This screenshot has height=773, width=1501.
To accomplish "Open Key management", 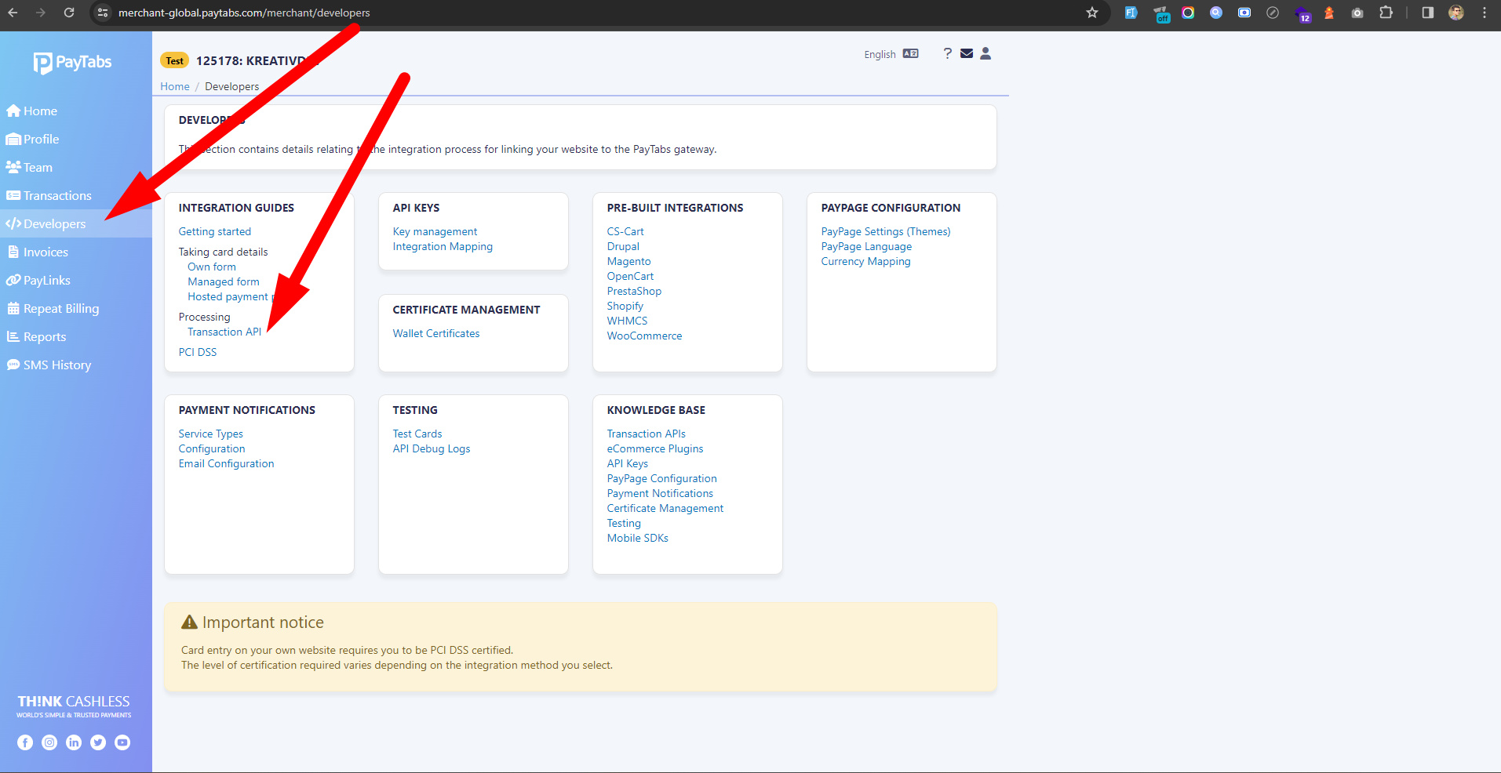I will click(x=435, y=231).
